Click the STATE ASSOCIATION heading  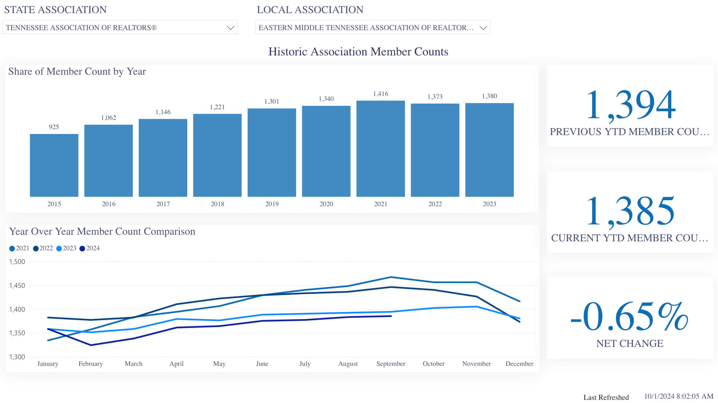[x=55, y=10]
